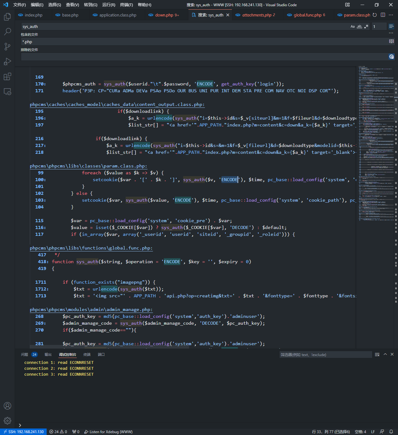Close the bottom panel
The height and width of the screenshot is (435, 398).
[392, 355]
